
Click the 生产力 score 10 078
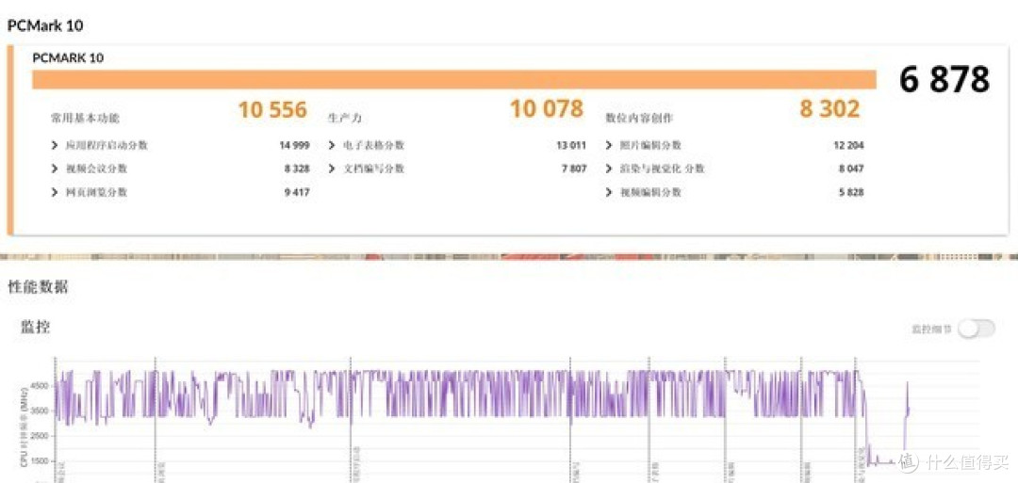point(547,109)
